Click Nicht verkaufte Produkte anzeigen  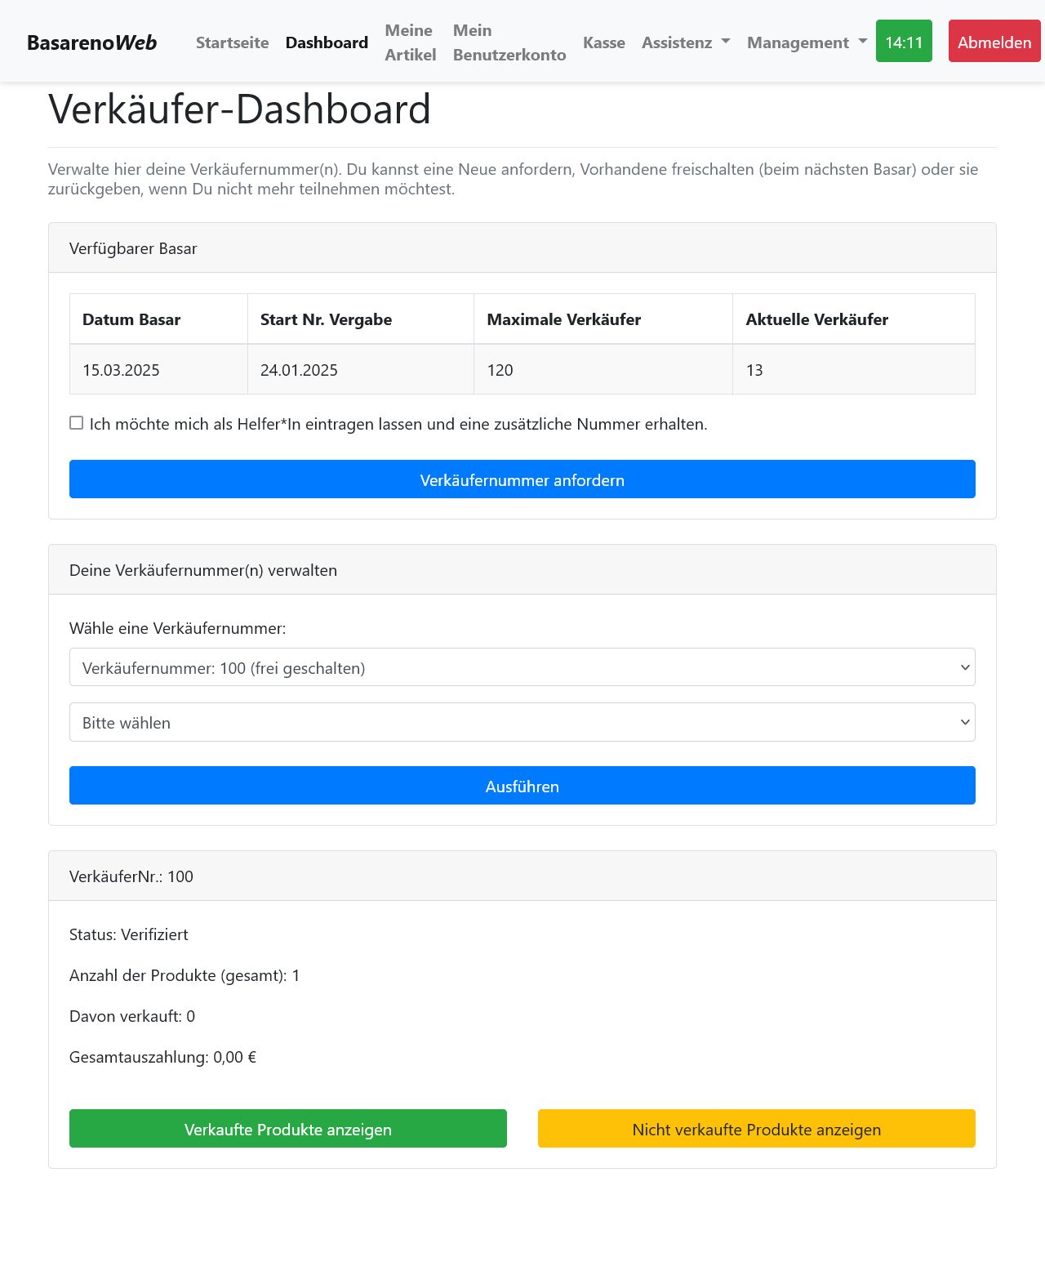756,1129
